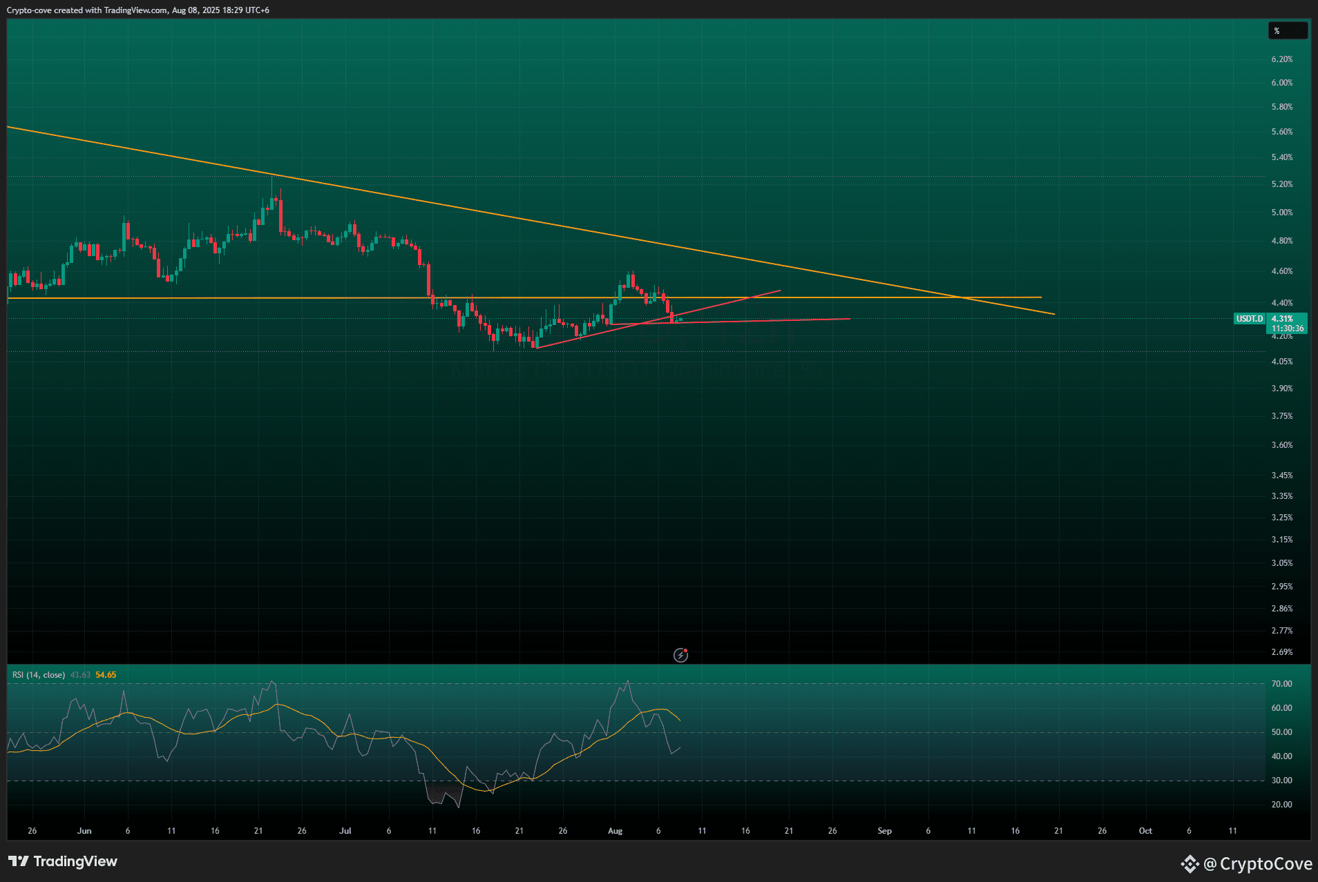
Task: Click the Crypto-cove TradingView header caption
Action: (x=138, y=10)
